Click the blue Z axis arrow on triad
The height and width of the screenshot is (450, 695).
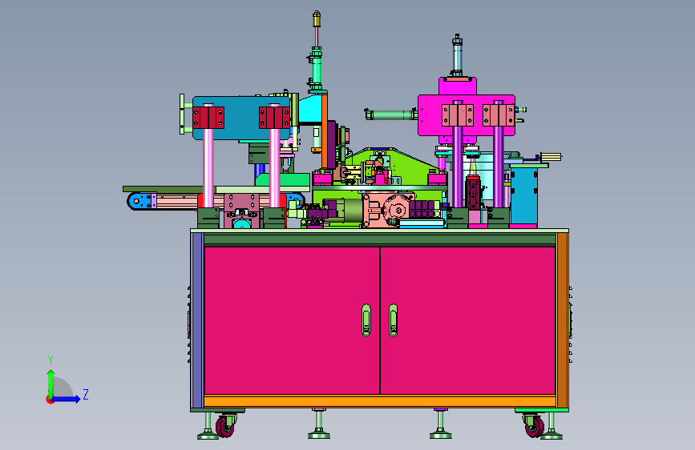click(67, 399)
